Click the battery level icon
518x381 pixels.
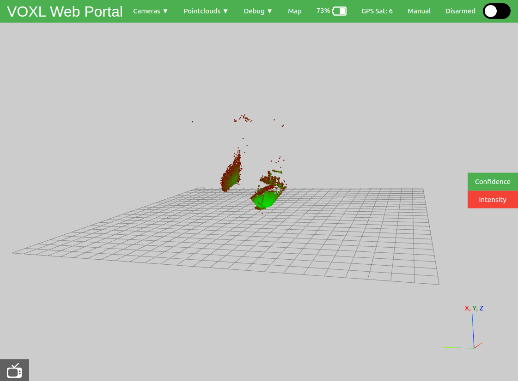pos(339,11)
